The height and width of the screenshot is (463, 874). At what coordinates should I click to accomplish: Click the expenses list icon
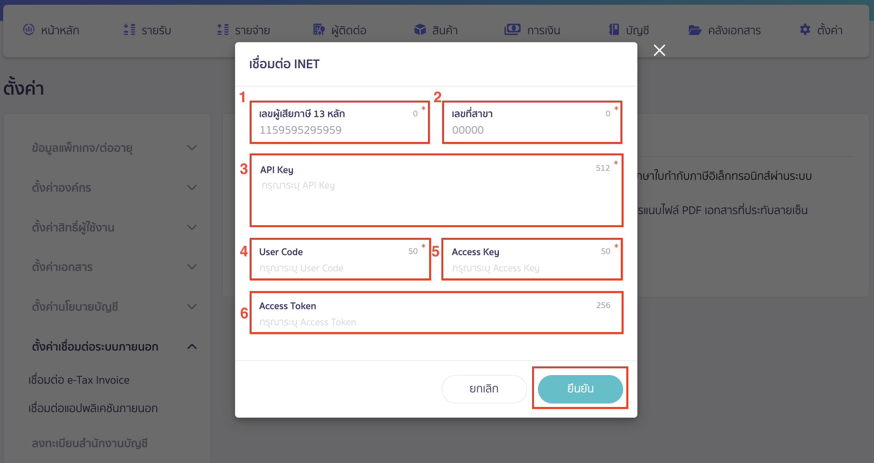223,30
